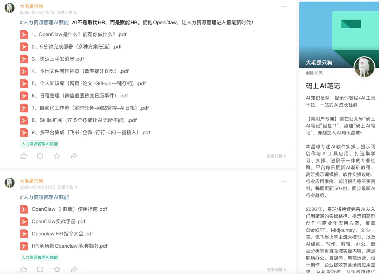Click 查看详情 on the 2026-03-29 post
This screenshot has width=379, height=274.
[276, 270]
